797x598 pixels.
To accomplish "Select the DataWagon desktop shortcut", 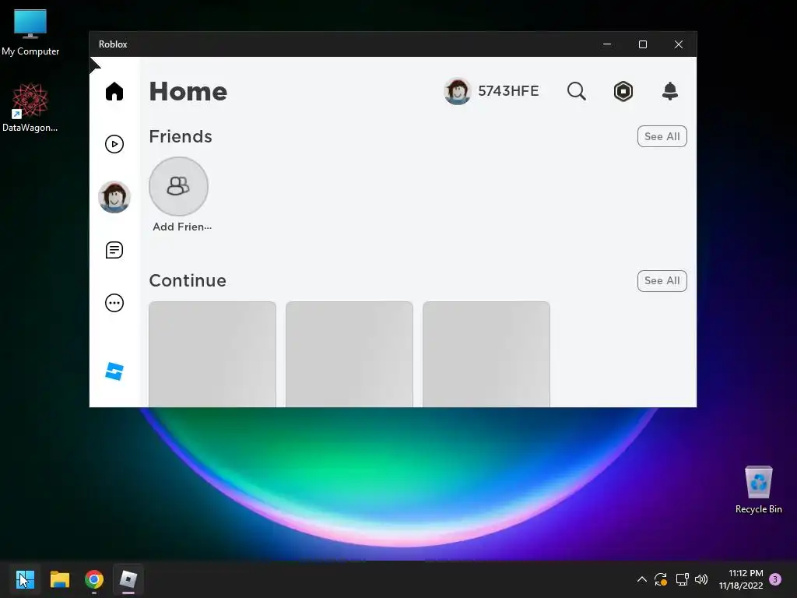I will click(30, 107).
